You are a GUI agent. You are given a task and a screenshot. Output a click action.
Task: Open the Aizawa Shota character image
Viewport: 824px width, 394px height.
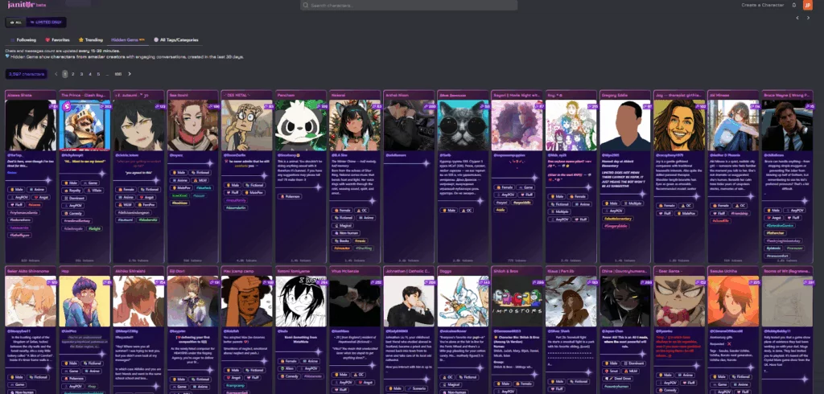[x=31, y=125]
